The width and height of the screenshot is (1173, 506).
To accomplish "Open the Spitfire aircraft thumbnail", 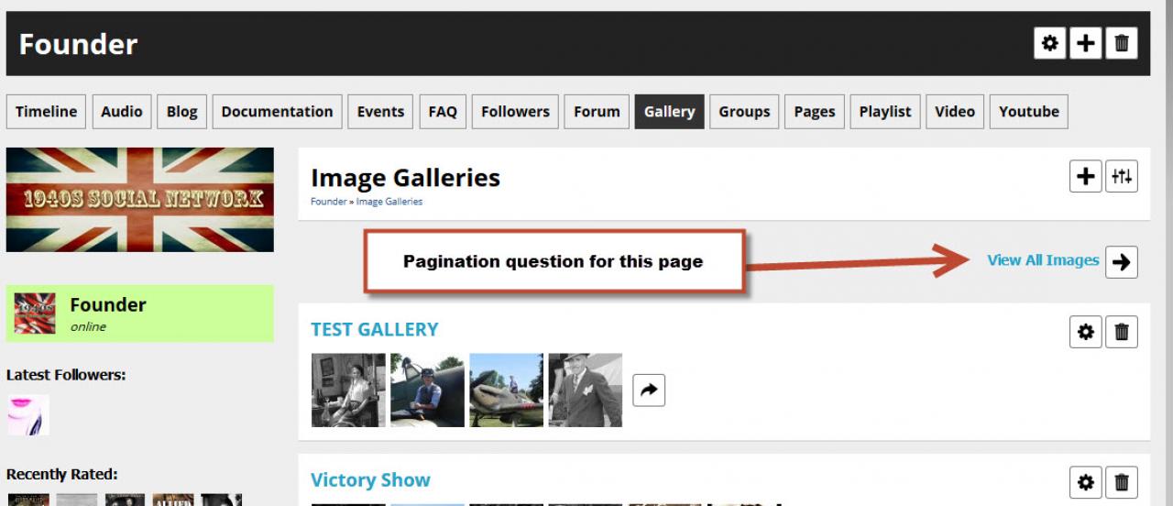I will click(506, 390).
